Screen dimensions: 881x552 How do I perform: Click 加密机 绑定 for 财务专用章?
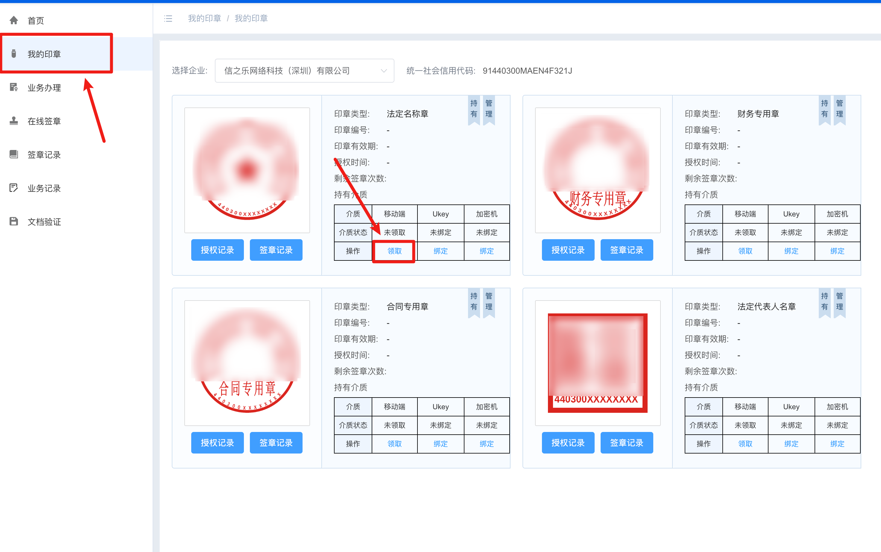tap(837, 251)
